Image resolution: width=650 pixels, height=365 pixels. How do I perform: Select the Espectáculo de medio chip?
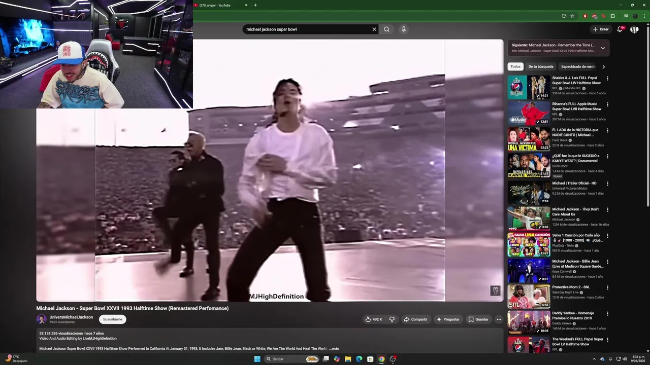577,66
